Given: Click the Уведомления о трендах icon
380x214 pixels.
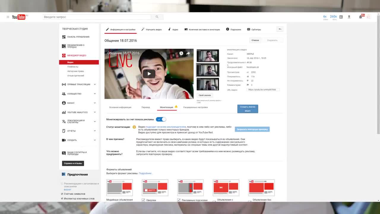Looking at the screenshot, I should (x=64, y=46).
